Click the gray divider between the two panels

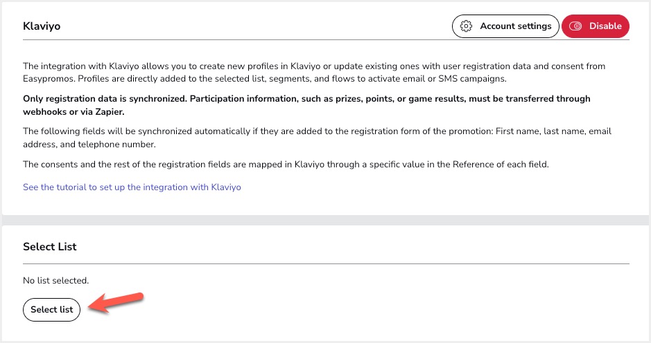click(x=325, y=219)
